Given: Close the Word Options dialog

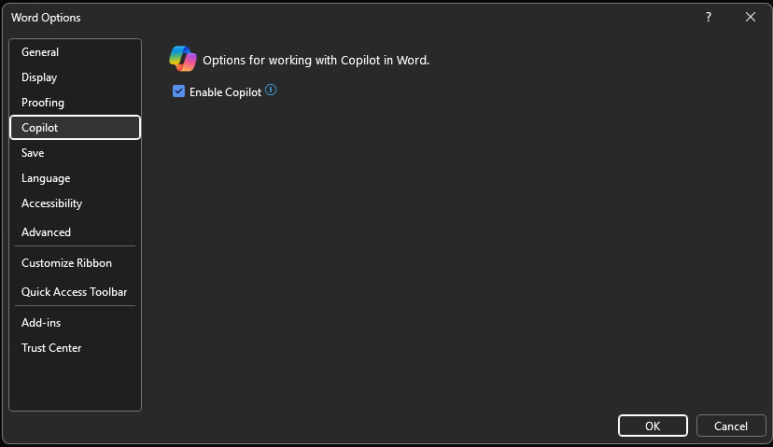Looking at the screenshot, I should coord(751,17).
